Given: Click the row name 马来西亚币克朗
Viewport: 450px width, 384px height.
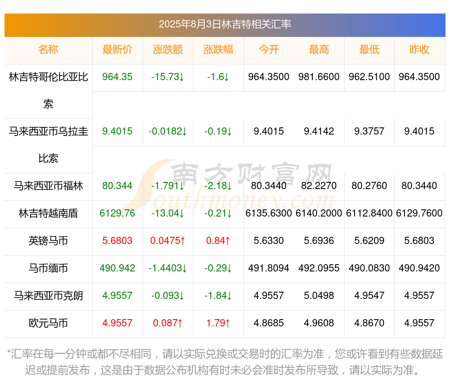Looking at the screenshot, I should pos(48,296).
